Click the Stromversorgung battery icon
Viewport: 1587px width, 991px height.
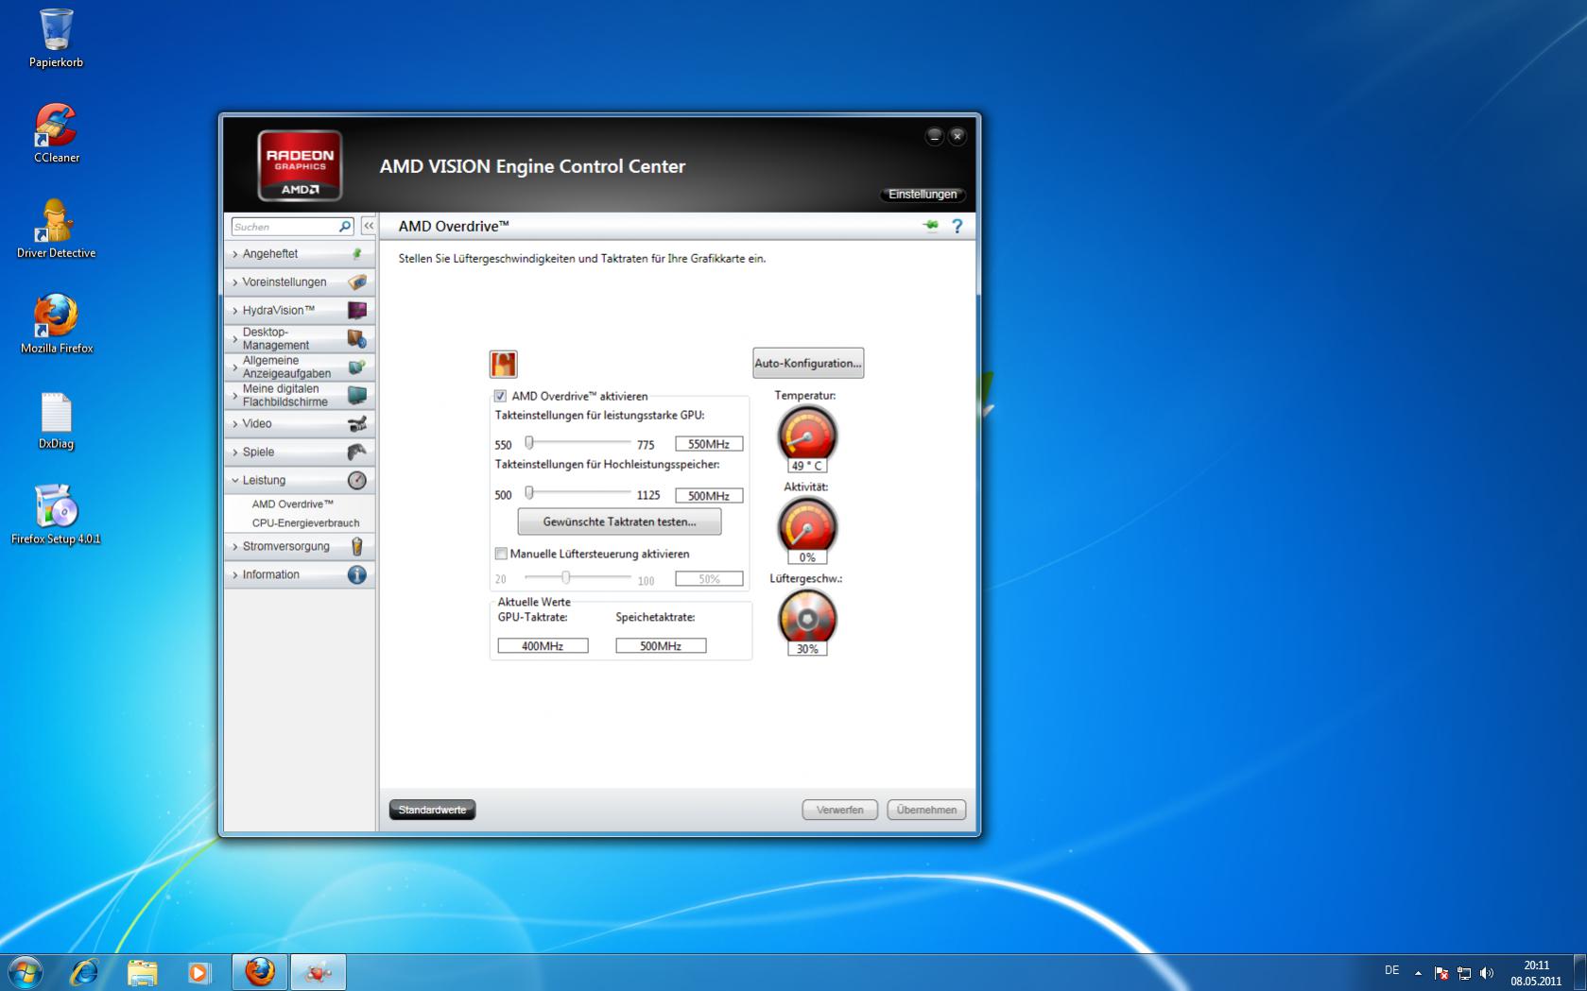(356, 547)
